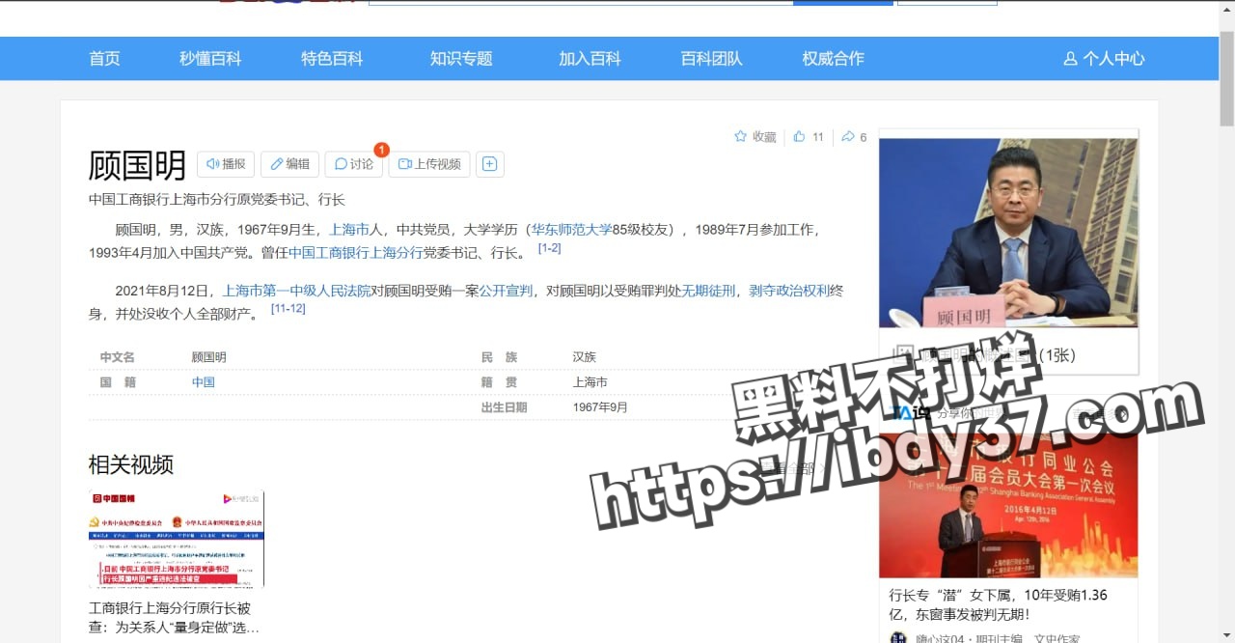Open 加入百科 navigation item
Screen dimensions: 1235x643
[590, 58]
